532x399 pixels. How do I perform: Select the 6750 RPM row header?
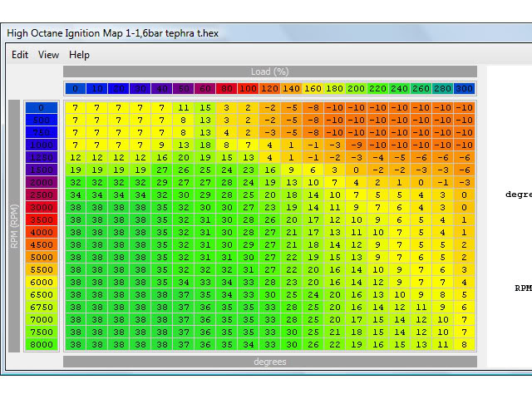[x=42, y=307]
